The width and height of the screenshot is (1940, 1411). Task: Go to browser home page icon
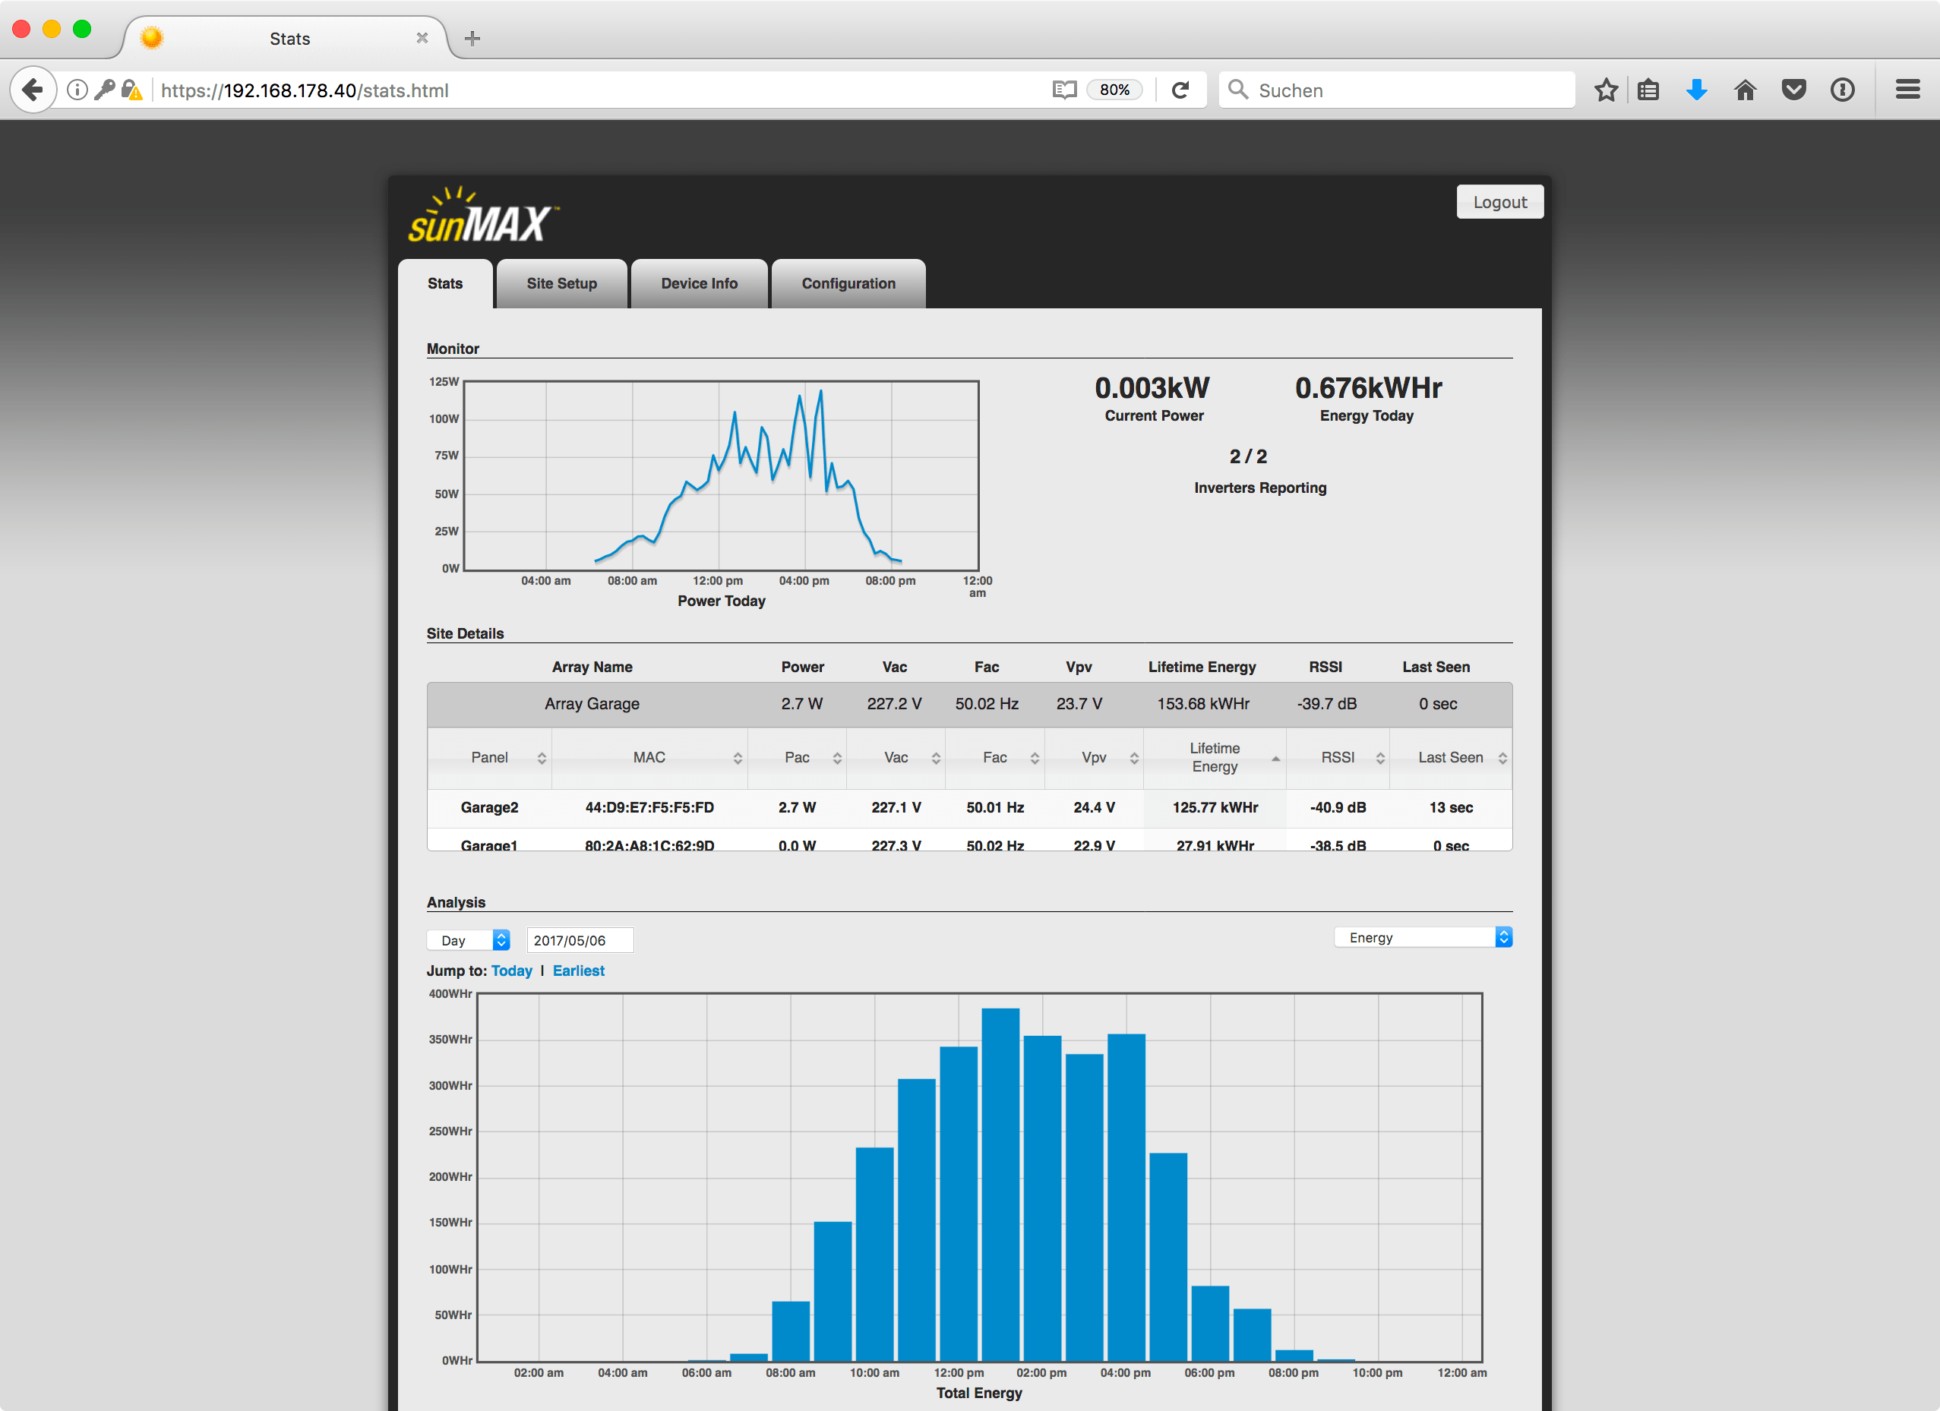click(x=1745, y=90)
